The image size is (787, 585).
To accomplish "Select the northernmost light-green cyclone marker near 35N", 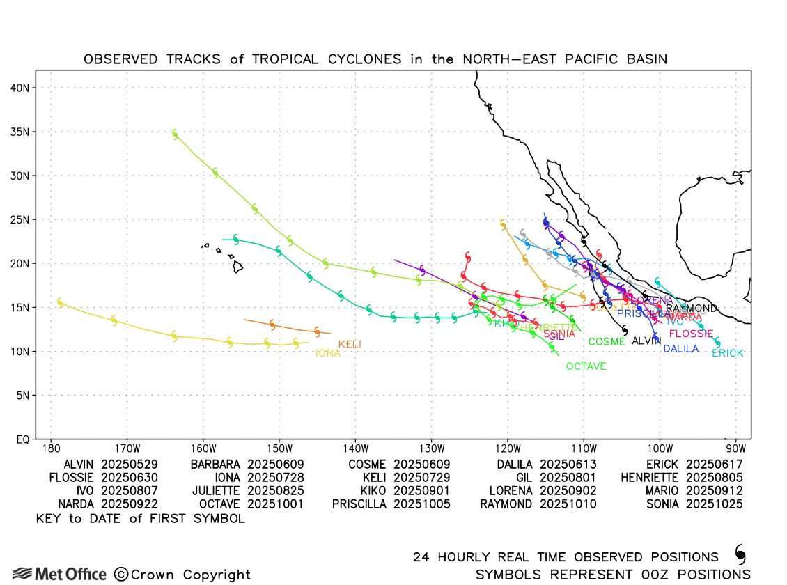I will click(x=175, y=134).
